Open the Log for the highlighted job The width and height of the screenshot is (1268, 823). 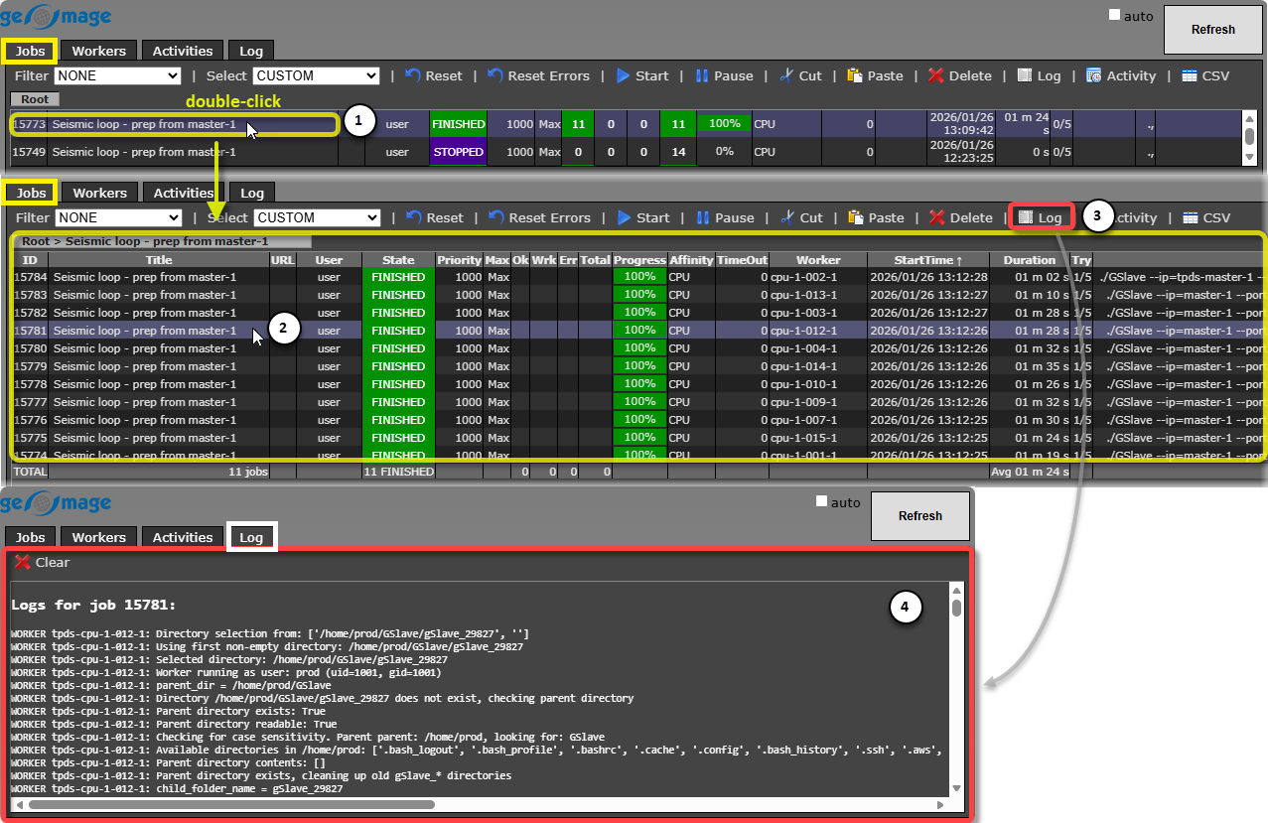click(x=1041, y=217)
